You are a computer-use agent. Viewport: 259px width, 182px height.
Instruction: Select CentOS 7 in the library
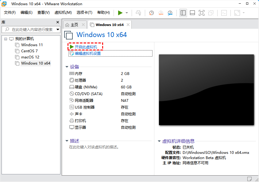point(29,51)
